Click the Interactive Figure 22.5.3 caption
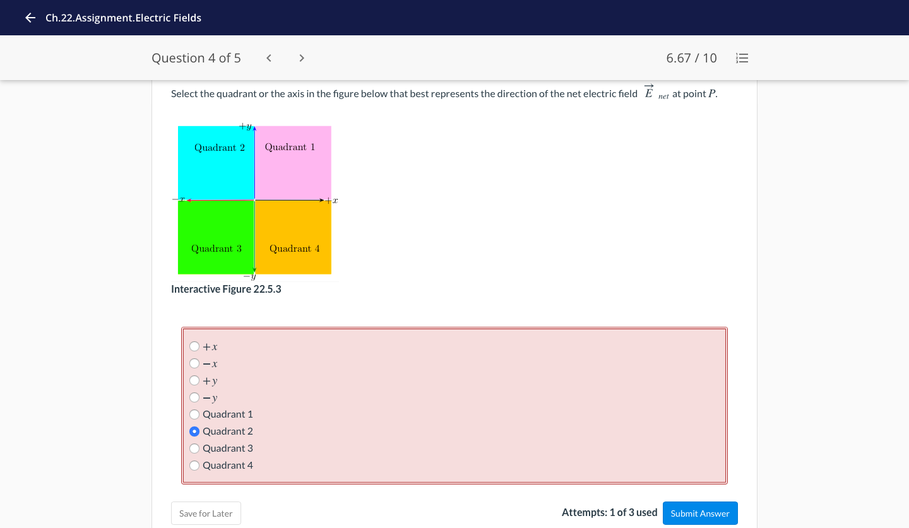 pyautogui.click(x=226, y=289)
